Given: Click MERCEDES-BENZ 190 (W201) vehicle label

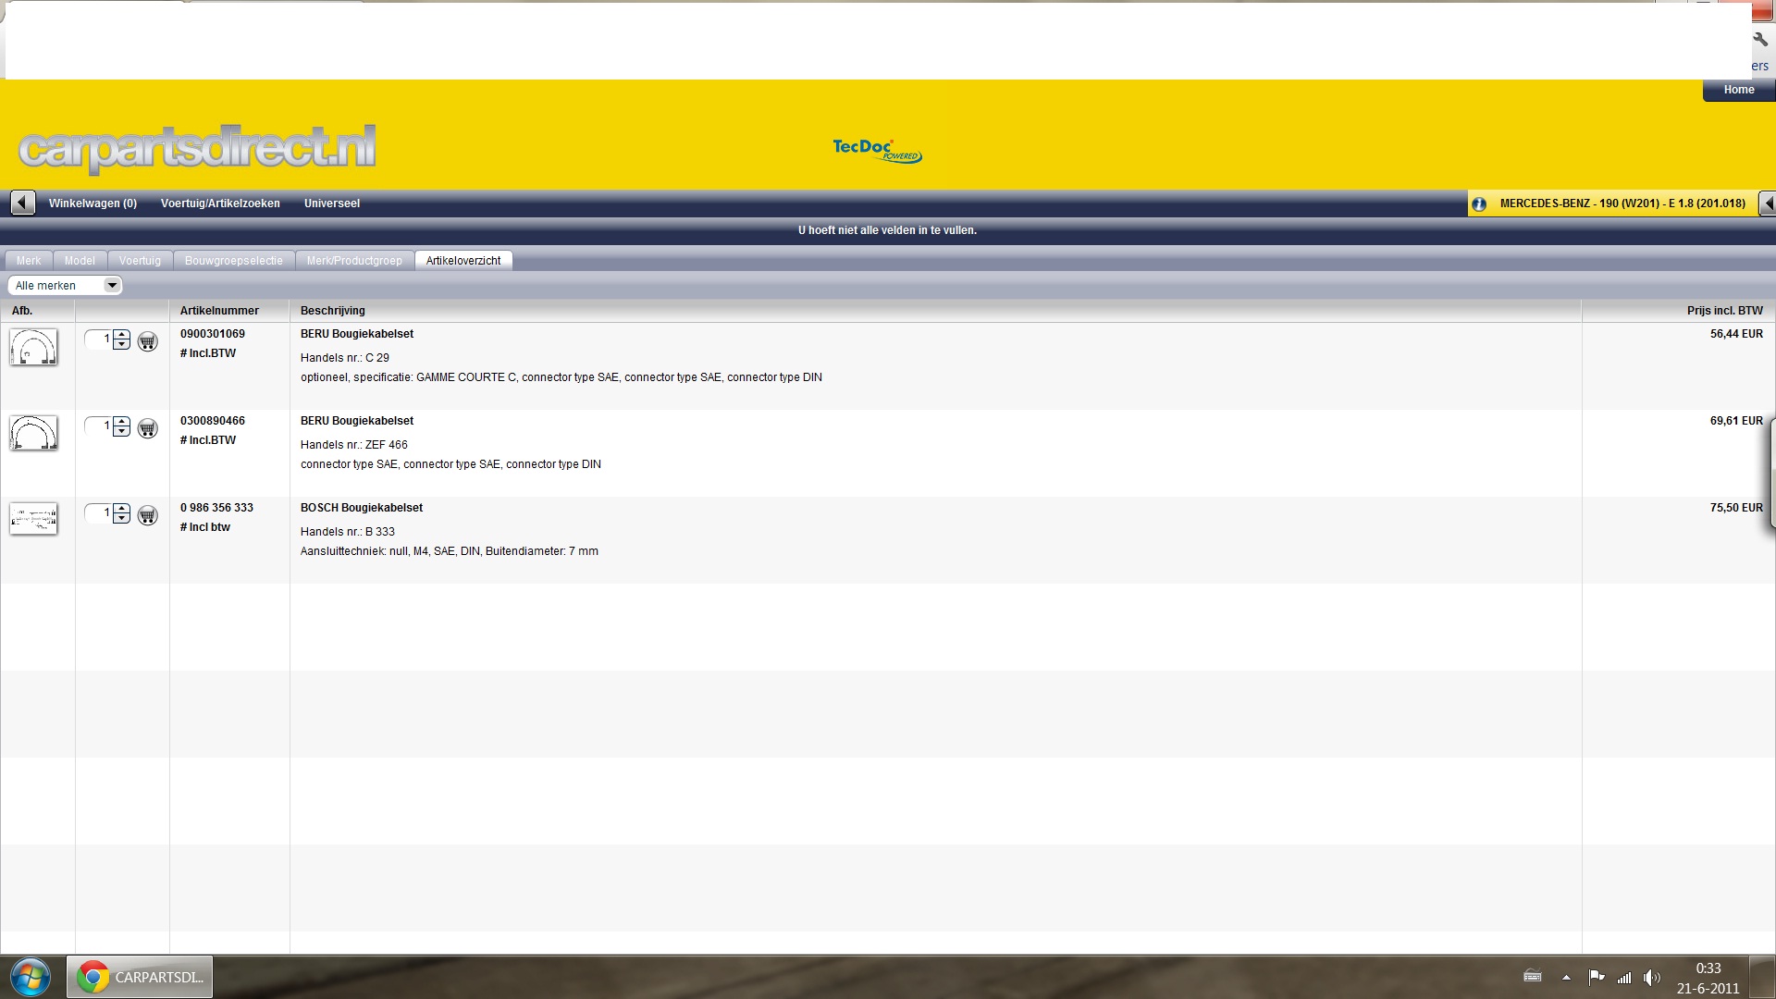Looking at the screenshot, I should tap(1622, 203).
